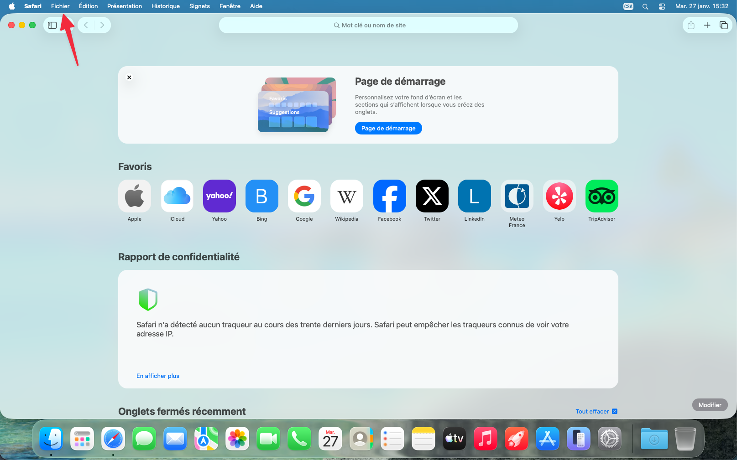
Task: Open the Google favorite
Action: coord(304,196)
